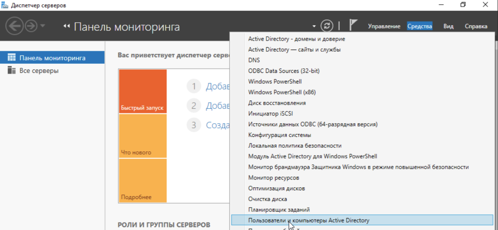Open the Управление menu
Image resolution: width=498 pixels, height=230 pixels.
pyautogui.click(x=384, y=26)
